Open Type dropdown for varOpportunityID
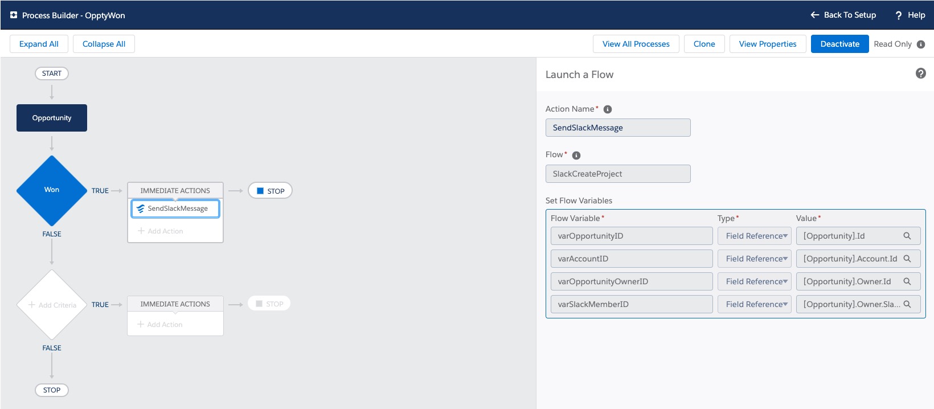Image resolution: width=934 pixels, height=409 pixels. [x=755, y=236]
